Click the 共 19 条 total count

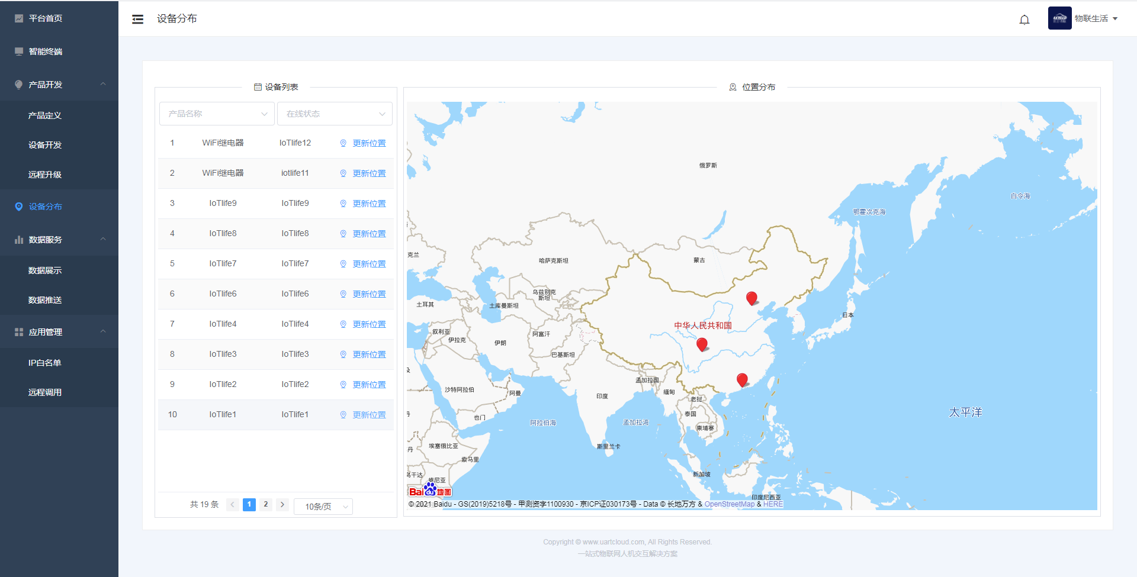tap(204, 505)
